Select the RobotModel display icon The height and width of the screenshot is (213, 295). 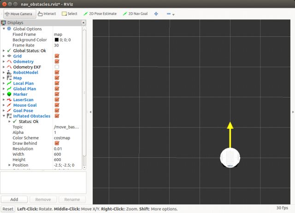(x=10, y=73)
